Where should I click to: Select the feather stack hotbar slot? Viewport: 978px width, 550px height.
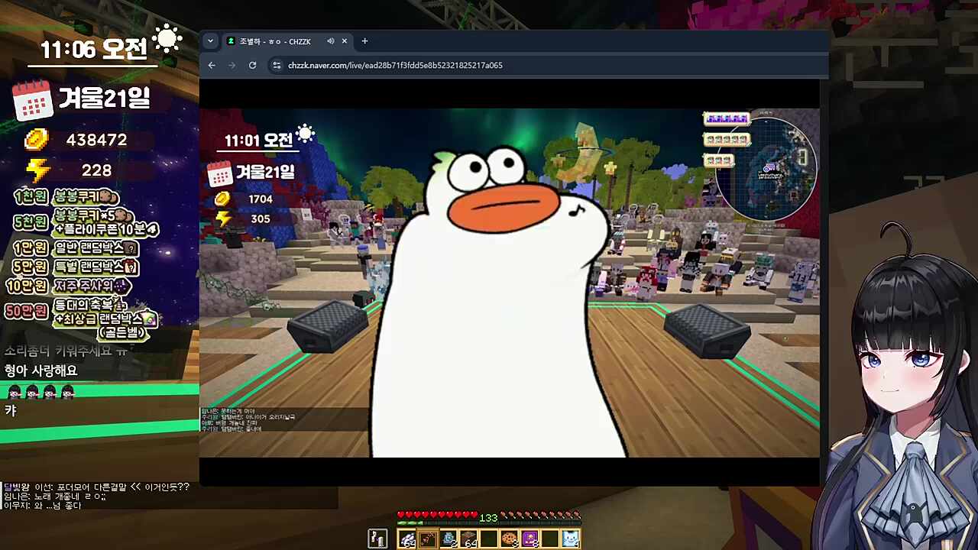pyautogui.click(x=407, y=539)
